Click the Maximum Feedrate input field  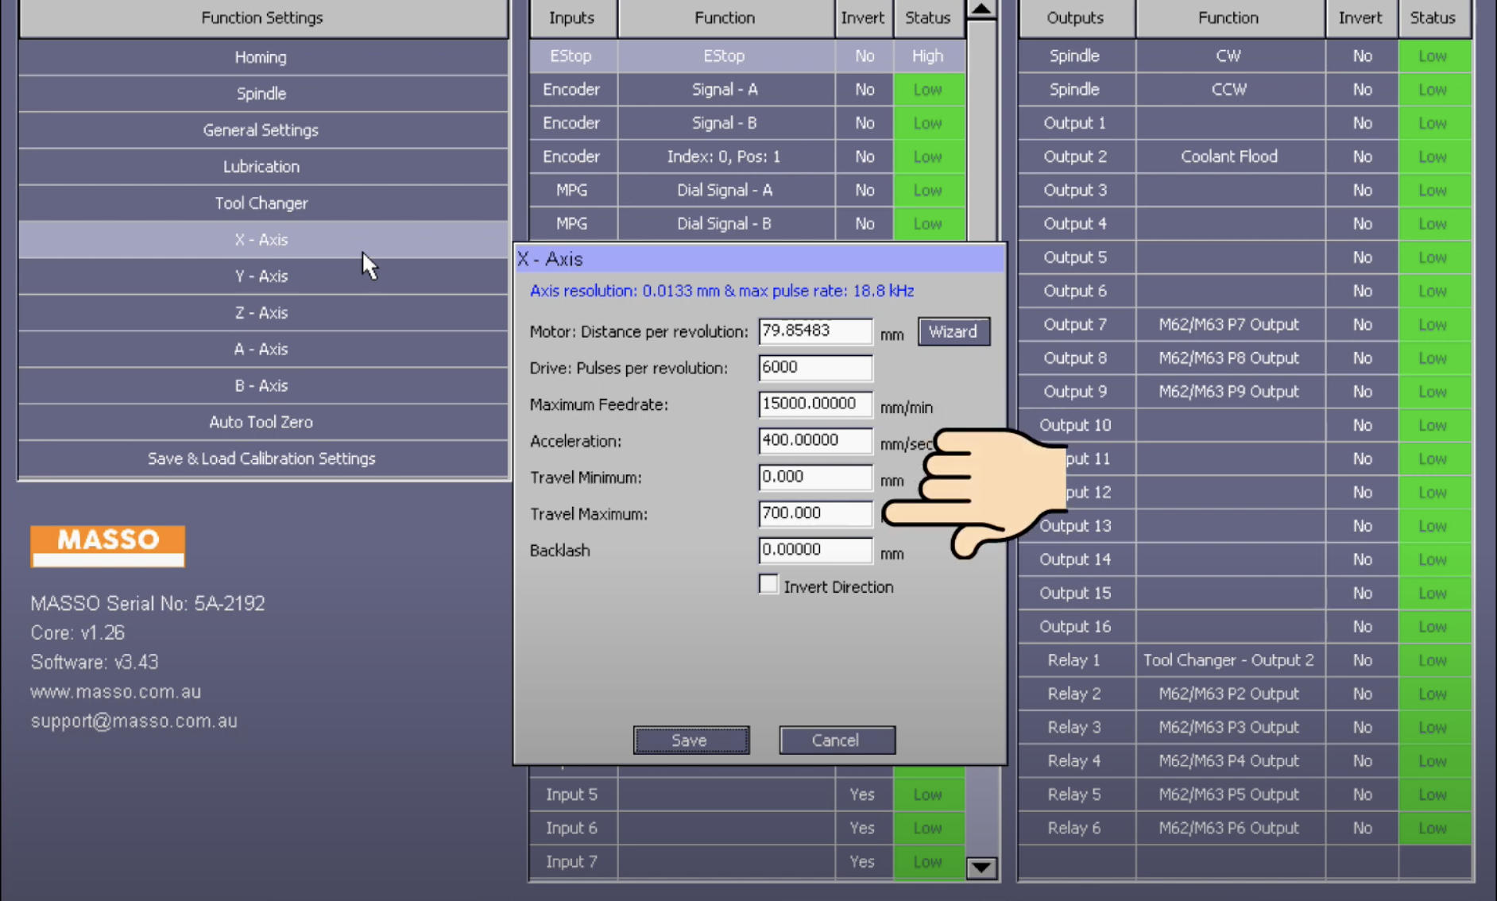click(x=814, y=404)
